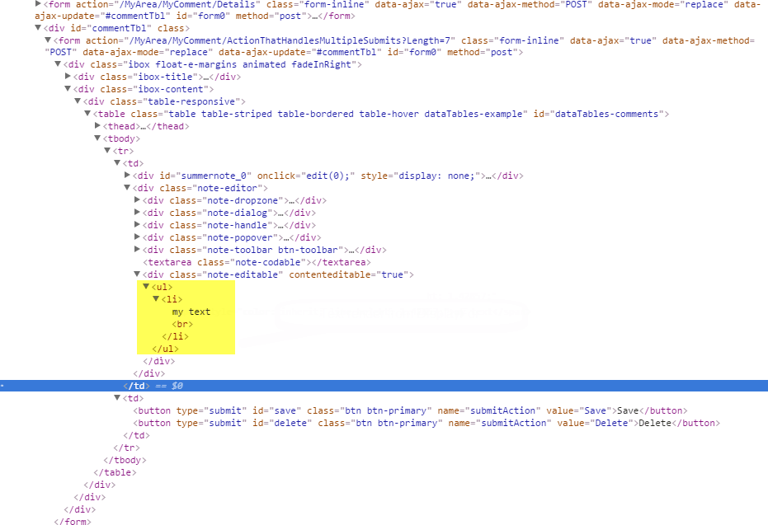Image resolution: width=768 pixels, height=525 pixels.
Task: Select the Delete submit button element
Action: (x=289, y=423)
